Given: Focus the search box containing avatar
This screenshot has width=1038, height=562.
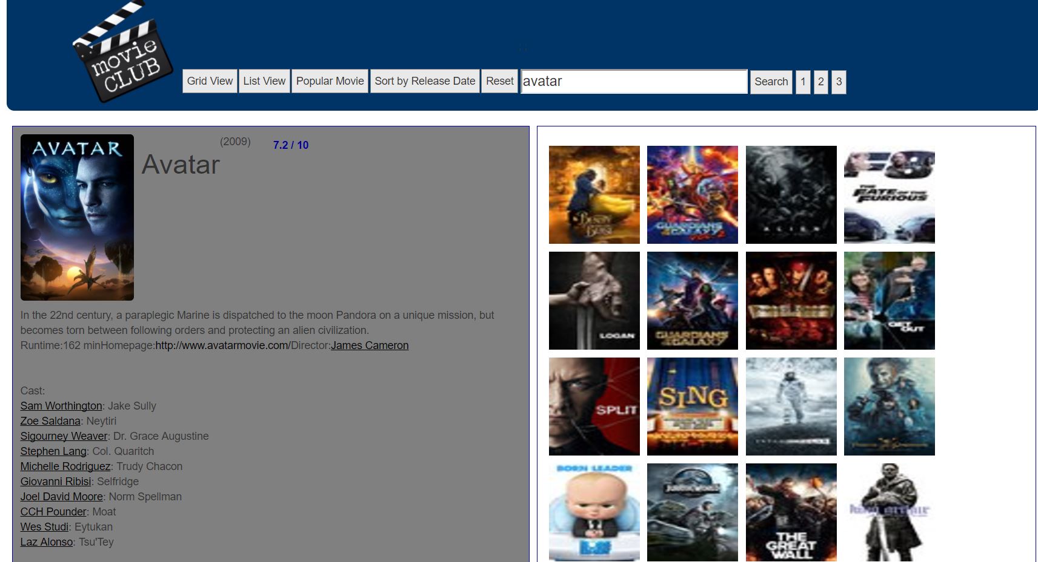Looking at the screenshot, I should click(634, 81).
